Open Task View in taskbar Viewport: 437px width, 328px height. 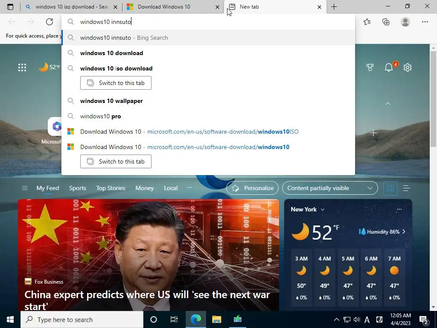point(174,319)
